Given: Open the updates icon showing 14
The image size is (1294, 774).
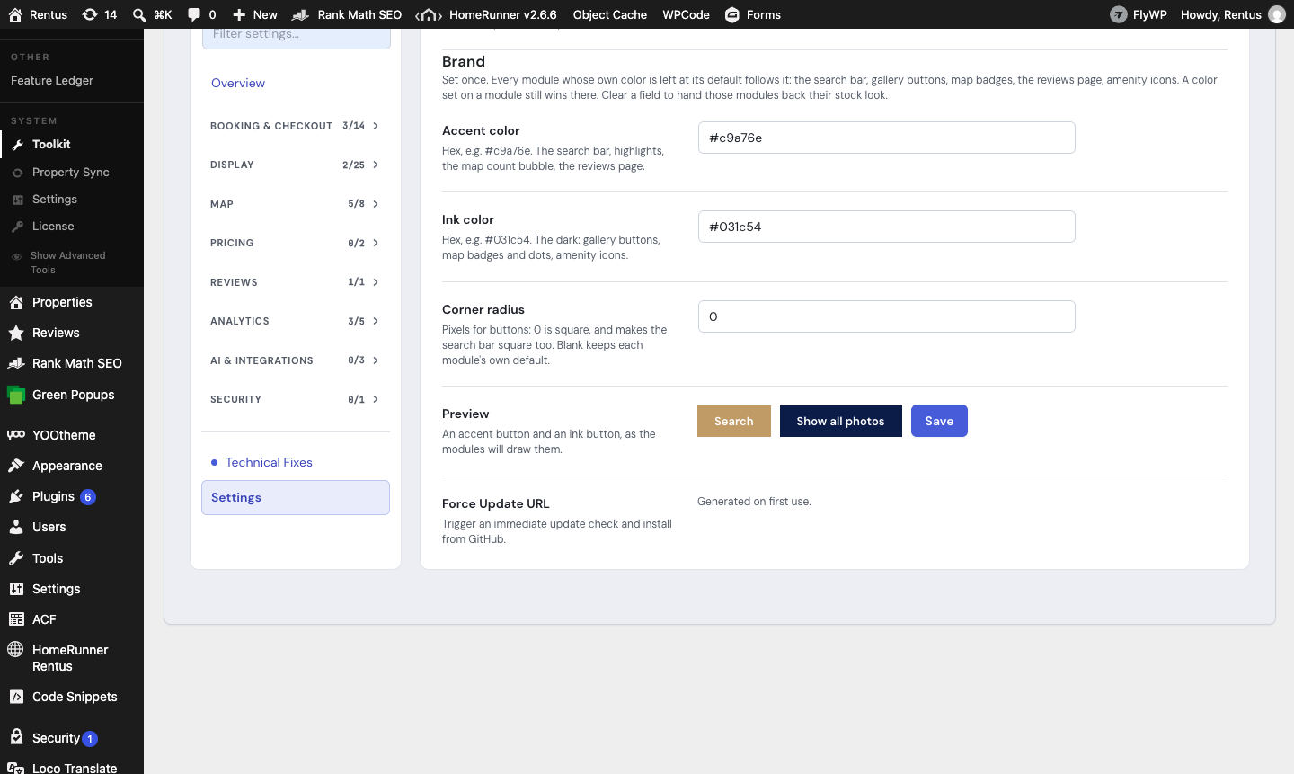Looking at the screenshot, I should (x=100, y=14).
